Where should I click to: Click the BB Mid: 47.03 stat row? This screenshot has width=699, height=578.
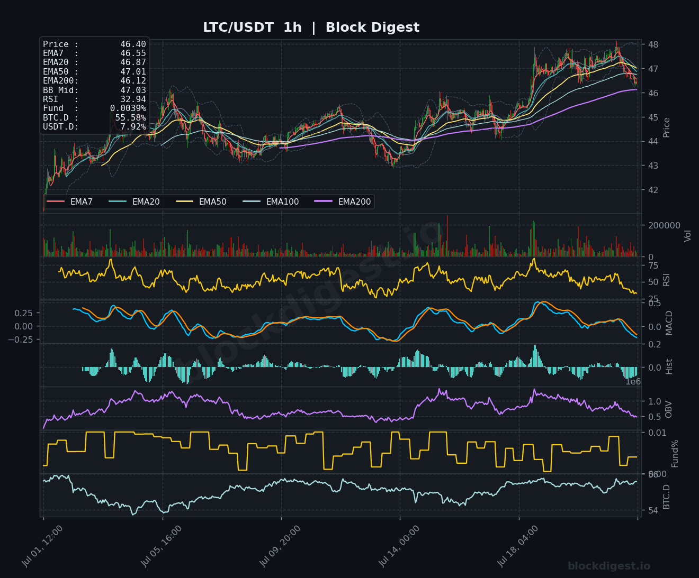pos(94,90)
